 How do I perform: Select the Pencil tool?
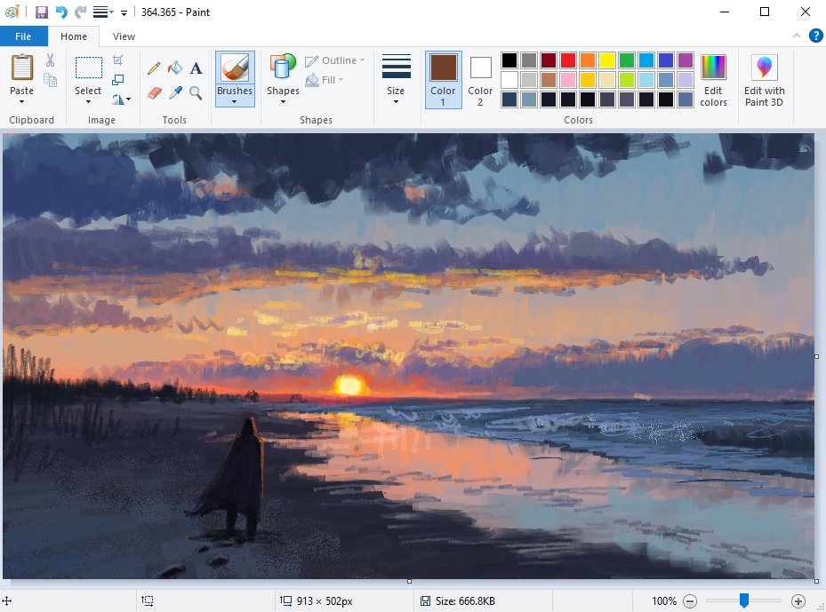pos(154,68)
